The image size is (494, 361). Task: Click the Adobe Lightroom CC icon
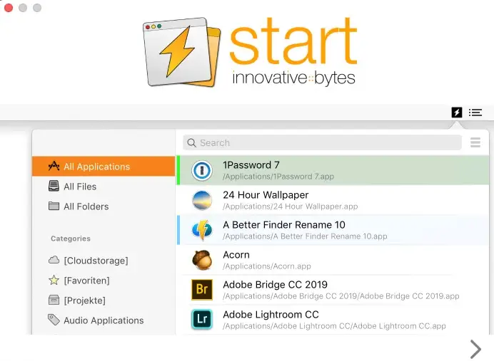(x=202, y=319)
